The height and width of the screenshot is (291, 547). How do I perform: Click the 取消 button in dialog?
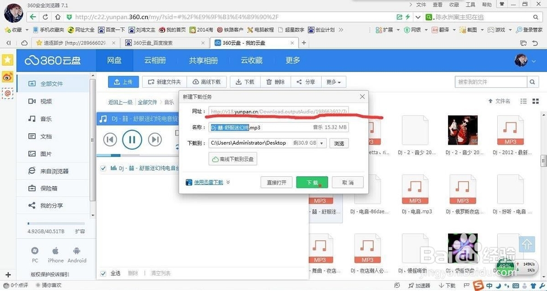(347, 182)
